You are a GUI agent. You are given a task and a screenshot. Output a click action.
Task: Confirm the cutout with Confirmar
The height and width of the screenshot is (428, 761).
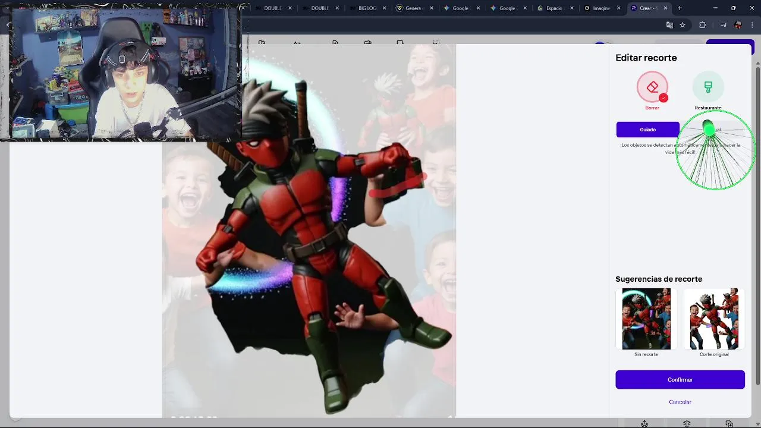680,380
